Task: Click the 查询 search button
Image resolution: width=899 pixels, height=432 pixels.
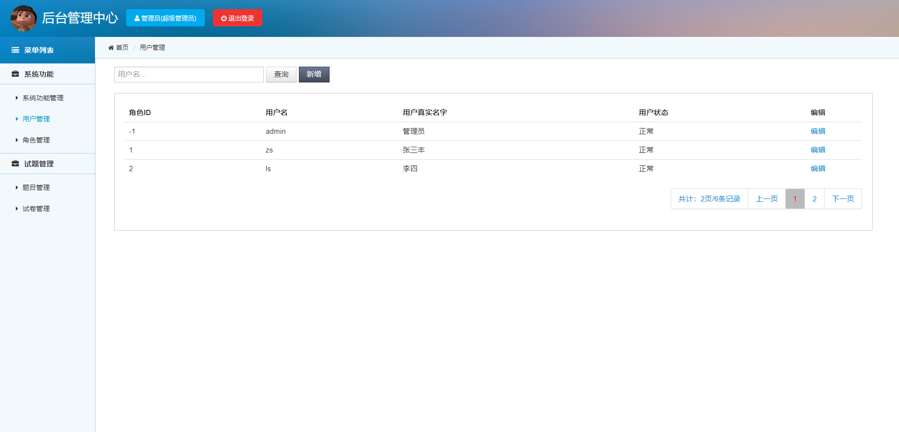Action: pos(281,74)
